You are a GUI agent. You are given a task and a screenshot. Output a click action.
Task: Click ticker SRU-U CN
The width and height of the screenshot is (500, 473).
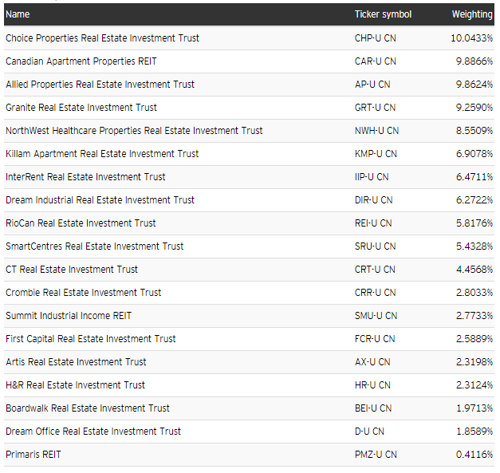[x=376, y=246]
